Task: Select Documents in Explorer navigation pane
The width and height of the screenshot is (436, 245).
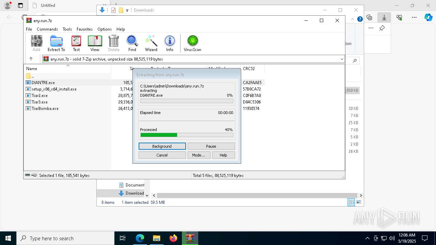Action: pos(132,185)
